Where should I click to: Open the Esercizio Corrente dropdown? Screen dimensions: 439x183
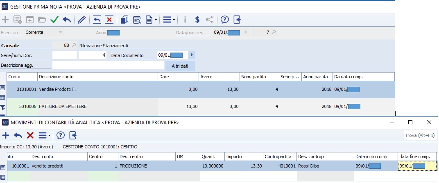(61, 32)
